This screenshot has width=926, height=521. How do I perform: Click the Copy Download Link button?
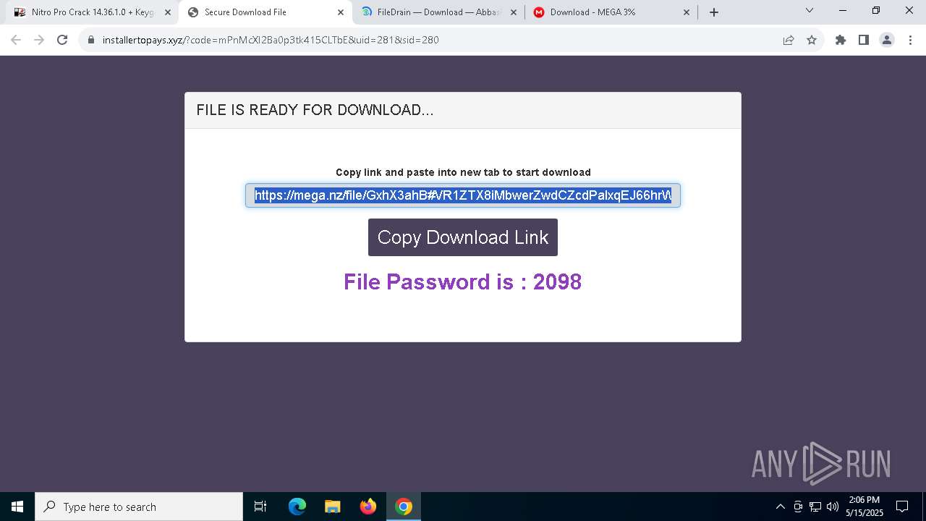click(463, 237)
